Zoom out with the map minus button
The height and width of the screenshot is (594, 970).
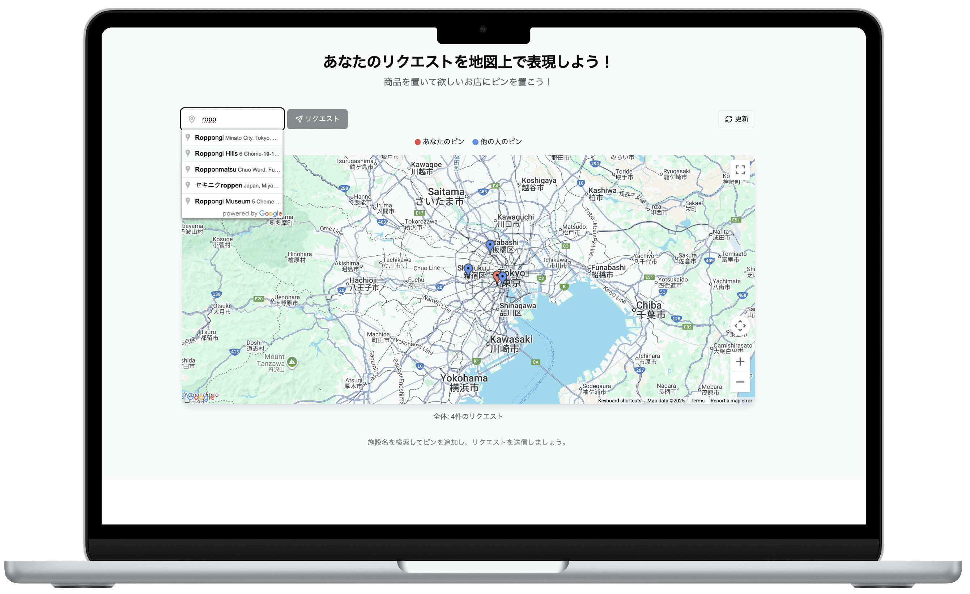pyautogui.click(x=740, y=382)
